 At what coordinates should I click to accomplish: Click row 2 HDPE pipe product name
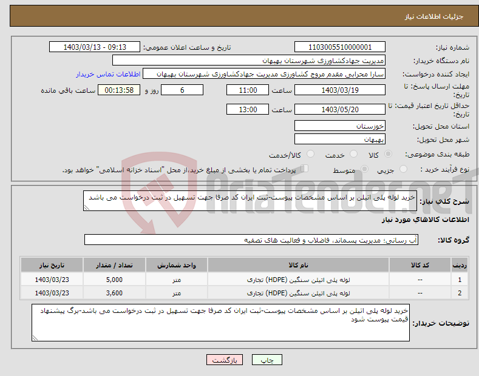tap(298, 293)
